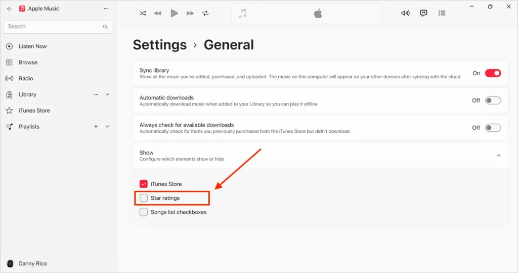Click the Songs list checkboxes label text
This screenshot has width=518, height=273.
[179, 212]
